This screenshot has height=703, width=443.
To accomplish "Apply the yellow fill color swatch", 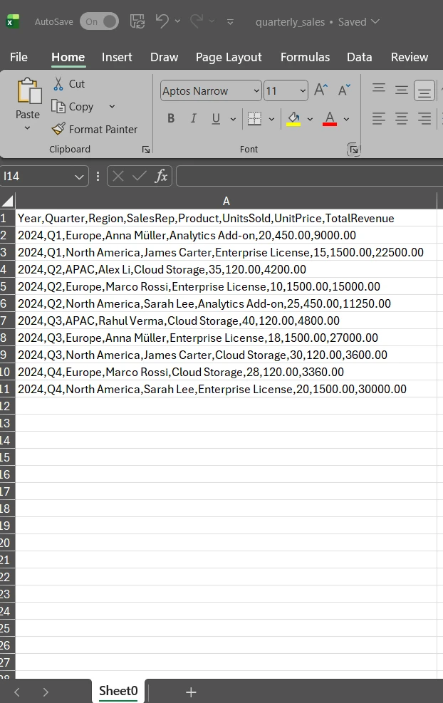I will [x=293, y=118].
